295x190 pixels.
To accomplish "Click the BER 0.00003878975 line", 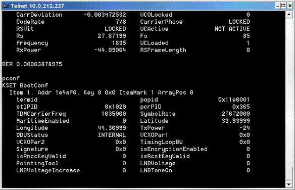I will (x=32, y=64).
